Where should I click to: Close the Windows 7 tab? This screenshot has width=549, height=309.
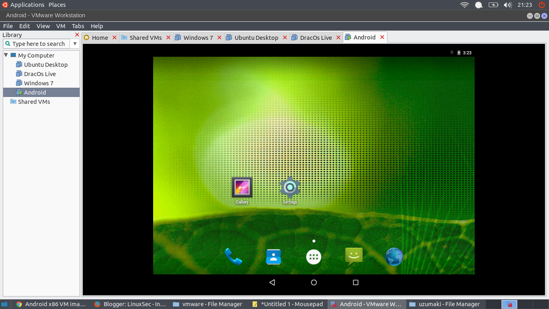(219, 37)
